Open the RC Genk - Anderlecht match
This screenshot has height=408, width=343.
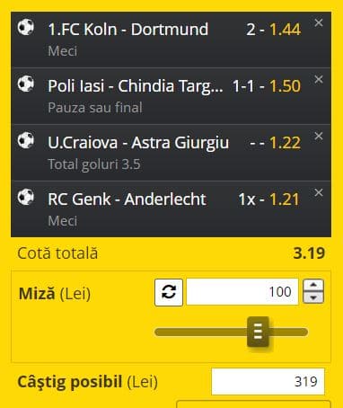(x=127, y=200)
